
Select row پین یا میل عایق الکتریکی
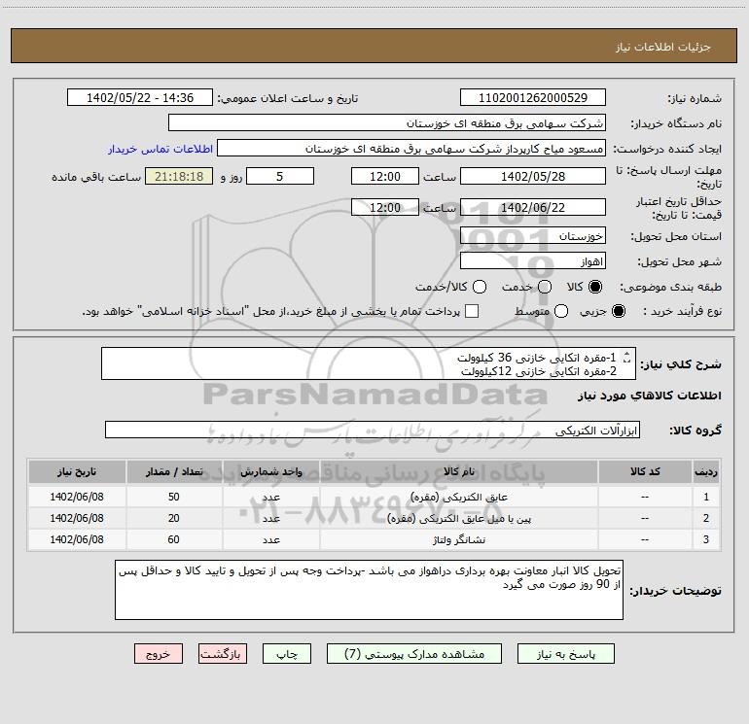click(x=374, y=518)
